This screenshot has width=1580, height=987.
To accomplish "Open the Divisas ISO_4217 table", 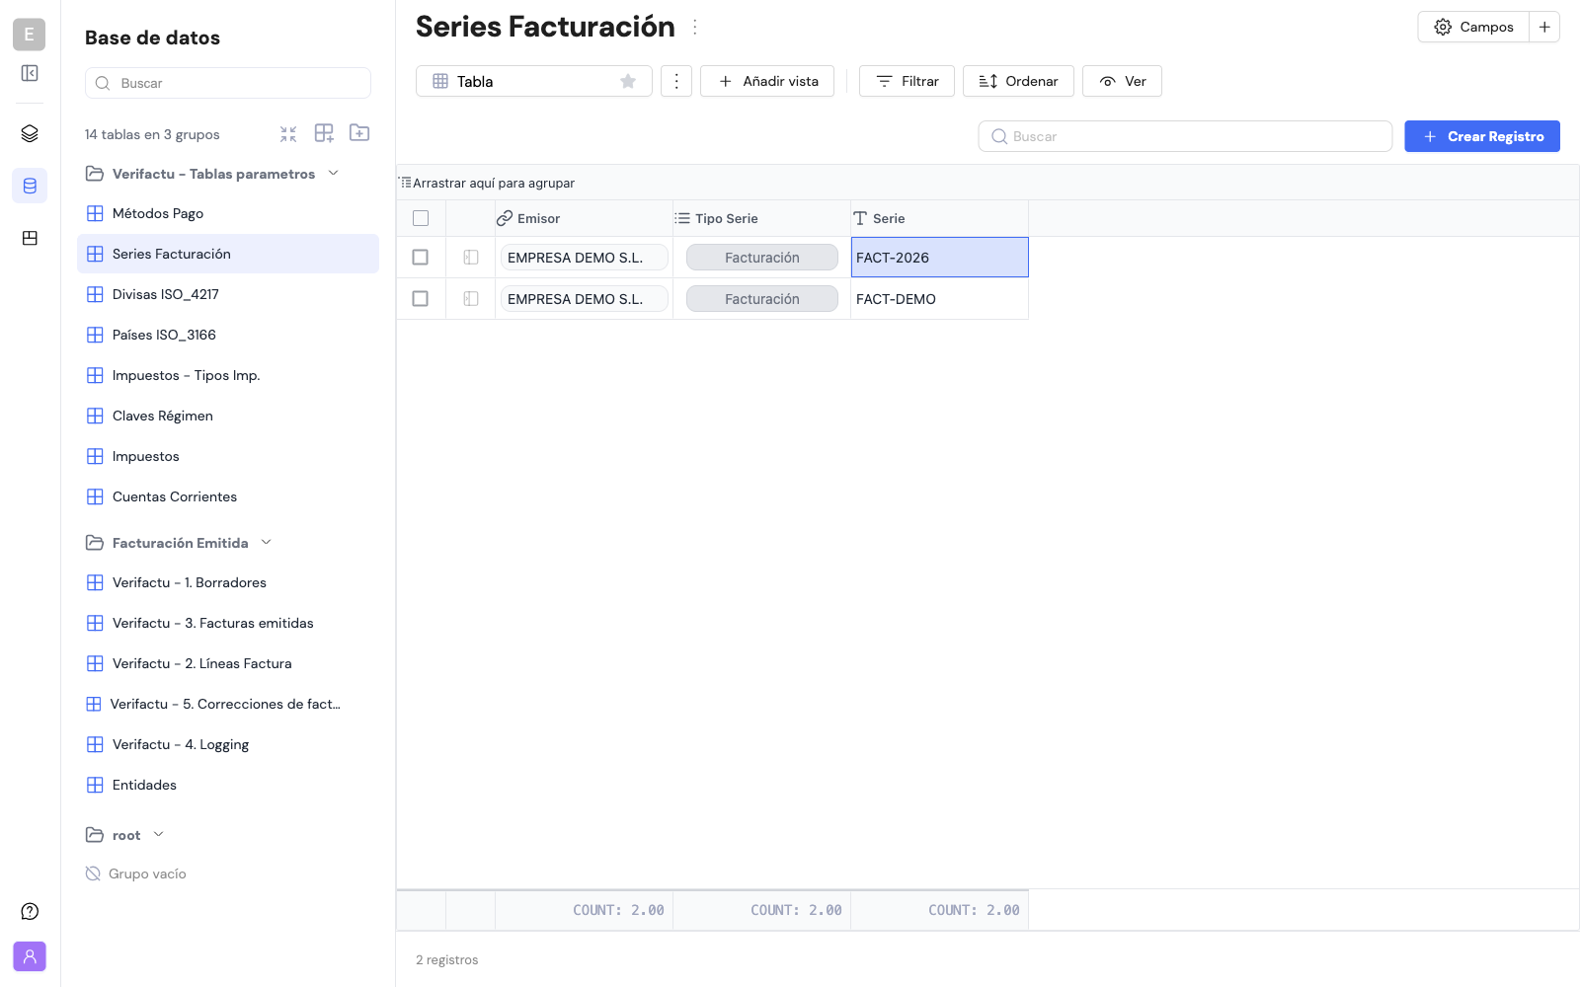I will pos(228,294).
